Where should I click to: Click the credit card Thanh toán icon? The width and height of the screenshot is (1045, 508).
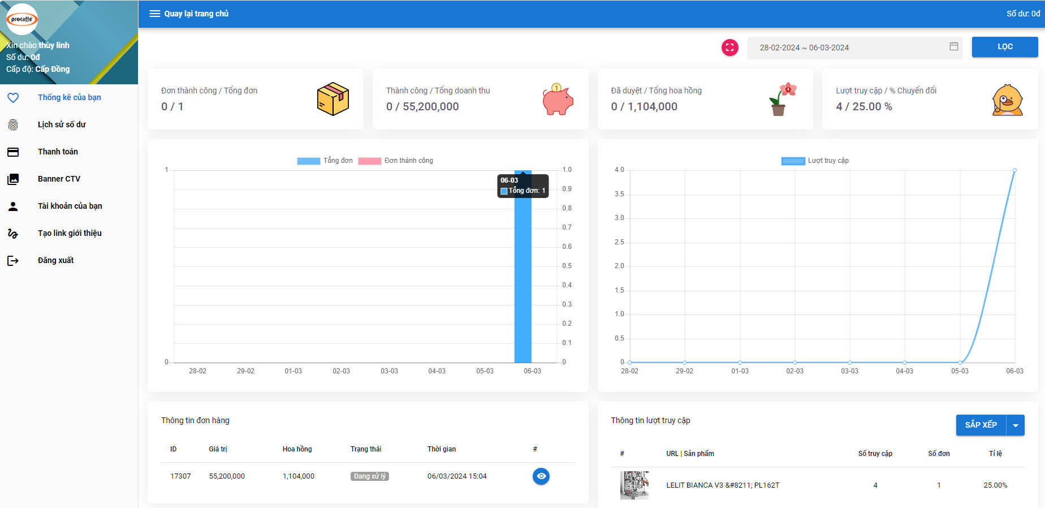tap(13, 152)
